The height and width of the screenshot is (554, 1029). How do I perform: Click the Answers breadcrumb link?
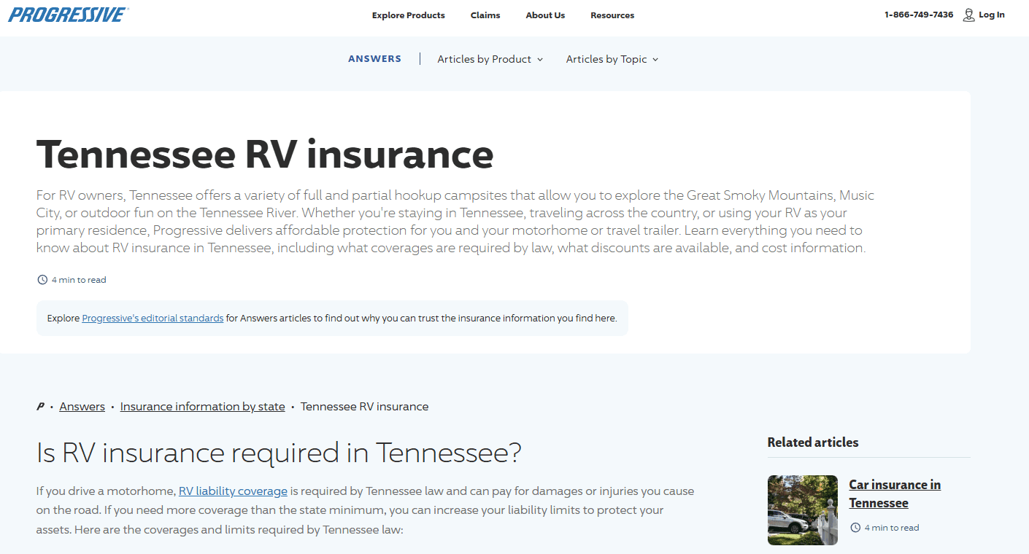pos(82,407)
